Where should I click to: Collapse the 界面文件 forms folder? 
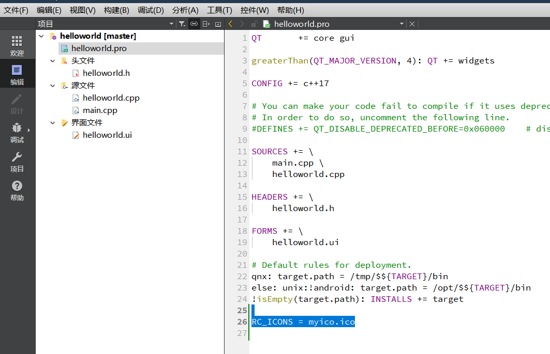point(53,123)
